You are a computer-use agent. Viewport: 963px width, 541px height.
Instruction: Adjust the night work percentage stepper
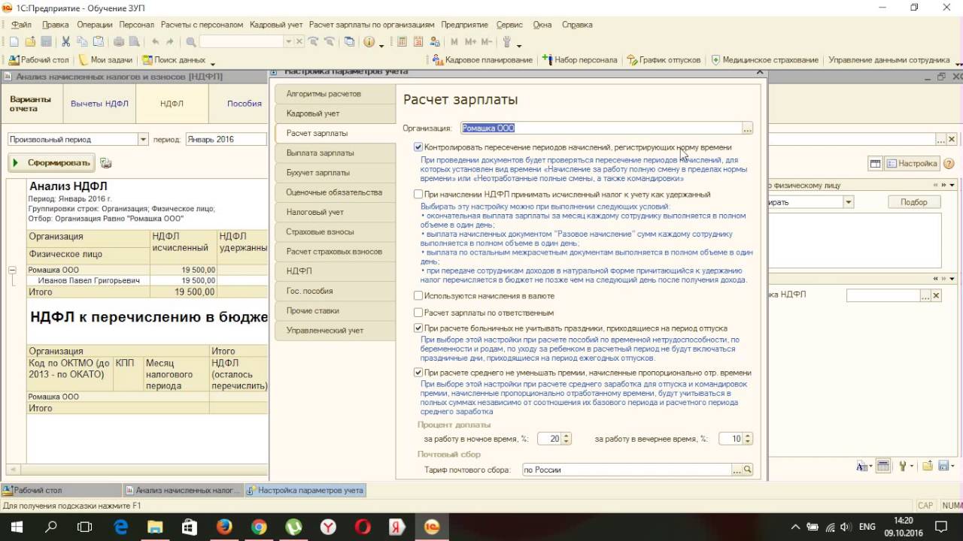click(567, 439)
